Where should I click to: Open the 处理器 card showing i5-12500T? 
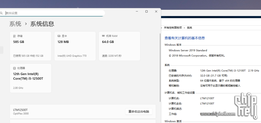[x=31, y=78]
